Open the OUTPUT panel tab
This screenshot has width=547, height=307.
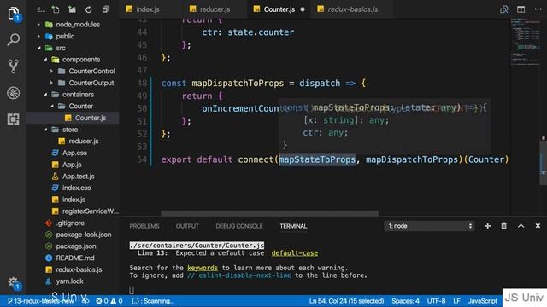click(x=187, y=226)
